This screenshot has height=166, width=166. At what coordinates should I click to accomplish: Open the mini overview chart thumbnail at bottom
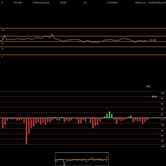pyautogui.click(x=82, y=159)
